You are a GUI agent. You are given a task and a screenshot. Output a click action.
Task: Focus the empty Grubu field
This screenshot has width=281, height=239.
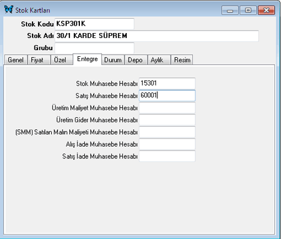94,48
